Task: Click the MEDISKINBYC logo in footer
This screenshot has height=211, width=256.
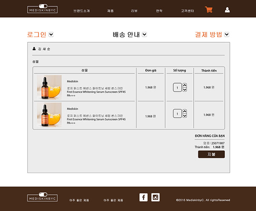Action: pos(42,197)
